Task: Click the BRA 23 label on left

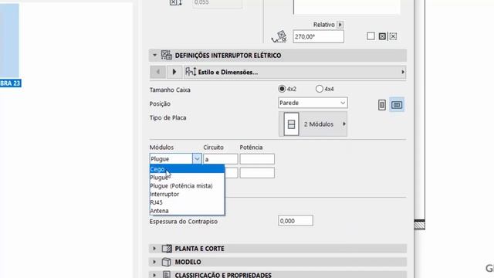Action: (x=10, y=83)
